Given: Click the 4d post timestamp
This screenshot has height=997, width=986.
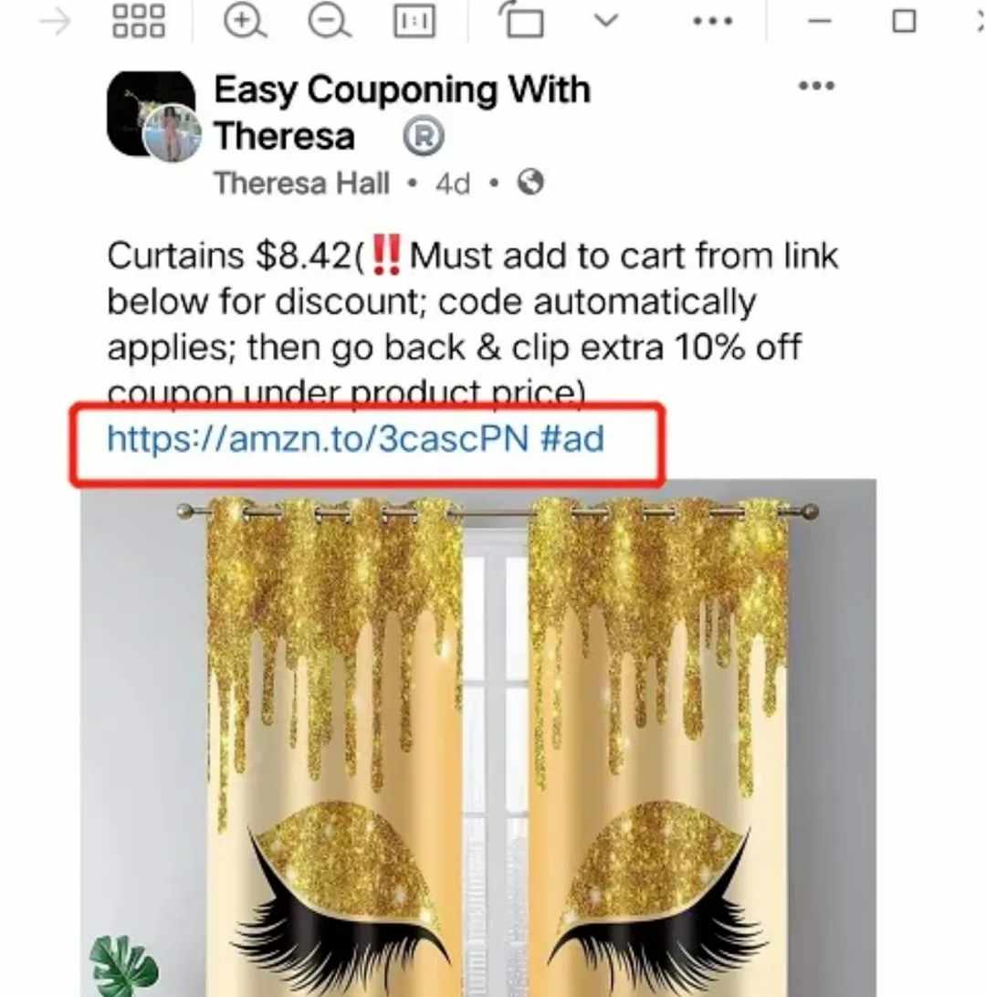Looking at the screenshot, I should pos(453,184).
